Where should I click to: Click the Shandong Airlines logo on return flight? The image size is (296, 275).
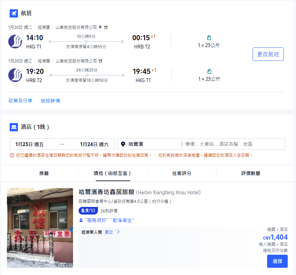click(x=15, y=74)
